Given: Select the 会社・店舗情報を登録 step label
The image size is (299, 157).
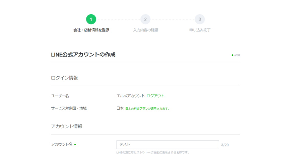Looking at the screenshot, I should 91,30.
